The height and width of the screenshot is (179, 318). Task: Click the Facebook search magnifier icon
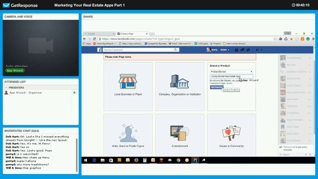175,50
